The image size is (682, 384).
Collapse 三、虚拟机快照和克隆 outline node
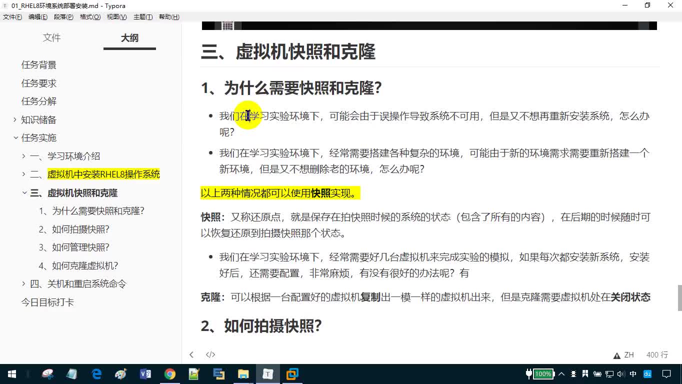pyautogui.click(x=24, y=192)
